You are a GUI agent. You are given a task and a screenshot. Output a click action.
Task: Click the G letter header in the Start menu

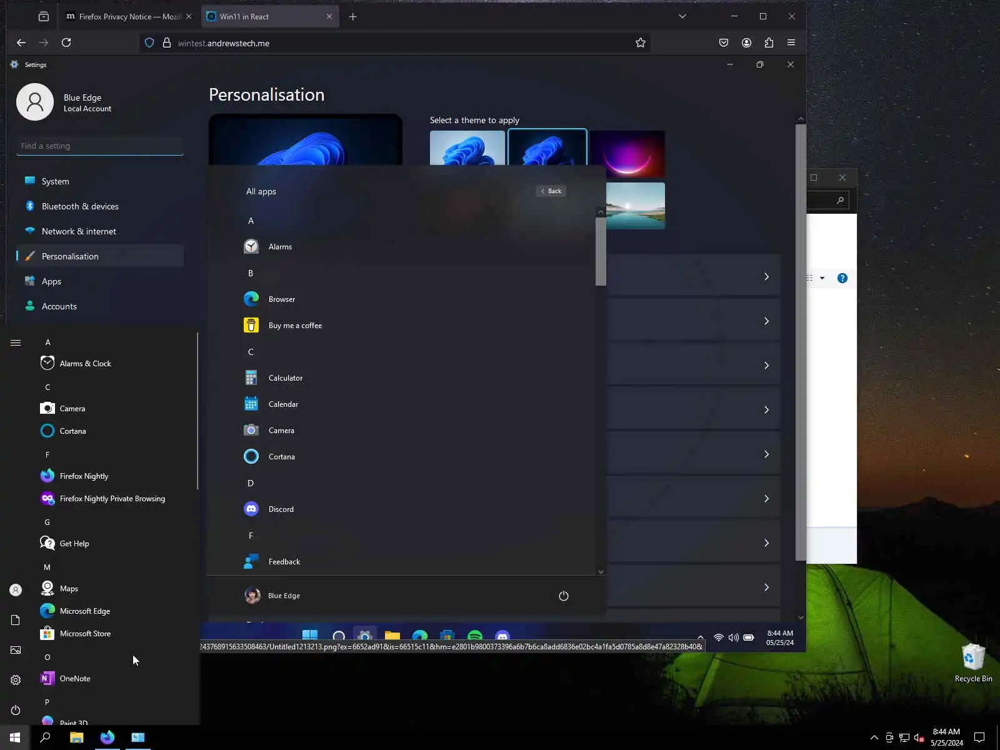[47, 522]
